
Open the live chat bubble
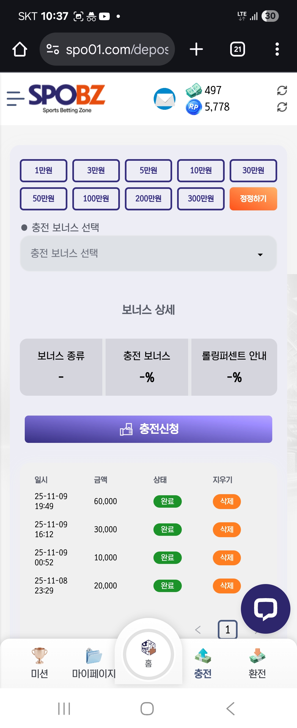(x=265, y=608)
